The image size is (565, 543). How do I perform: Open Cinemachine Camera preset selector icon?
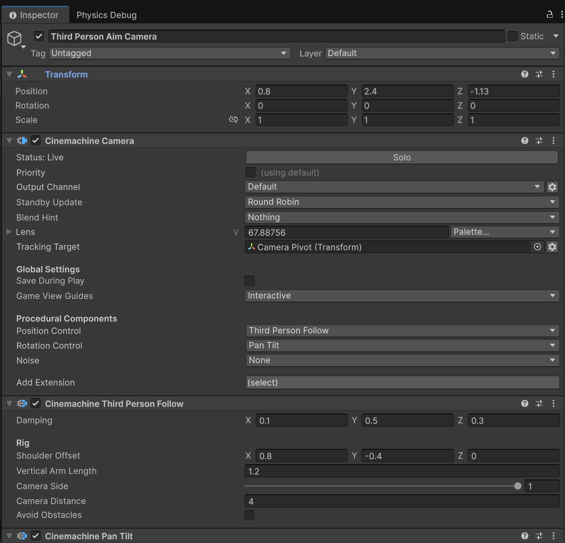point(539,141)
